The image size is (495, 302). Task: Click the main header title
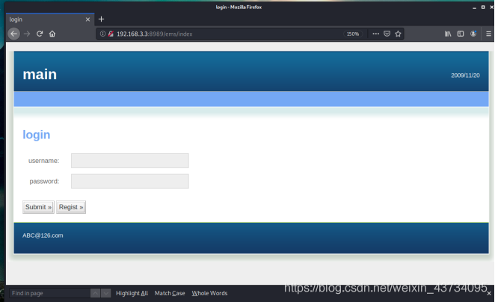[40, 75]
